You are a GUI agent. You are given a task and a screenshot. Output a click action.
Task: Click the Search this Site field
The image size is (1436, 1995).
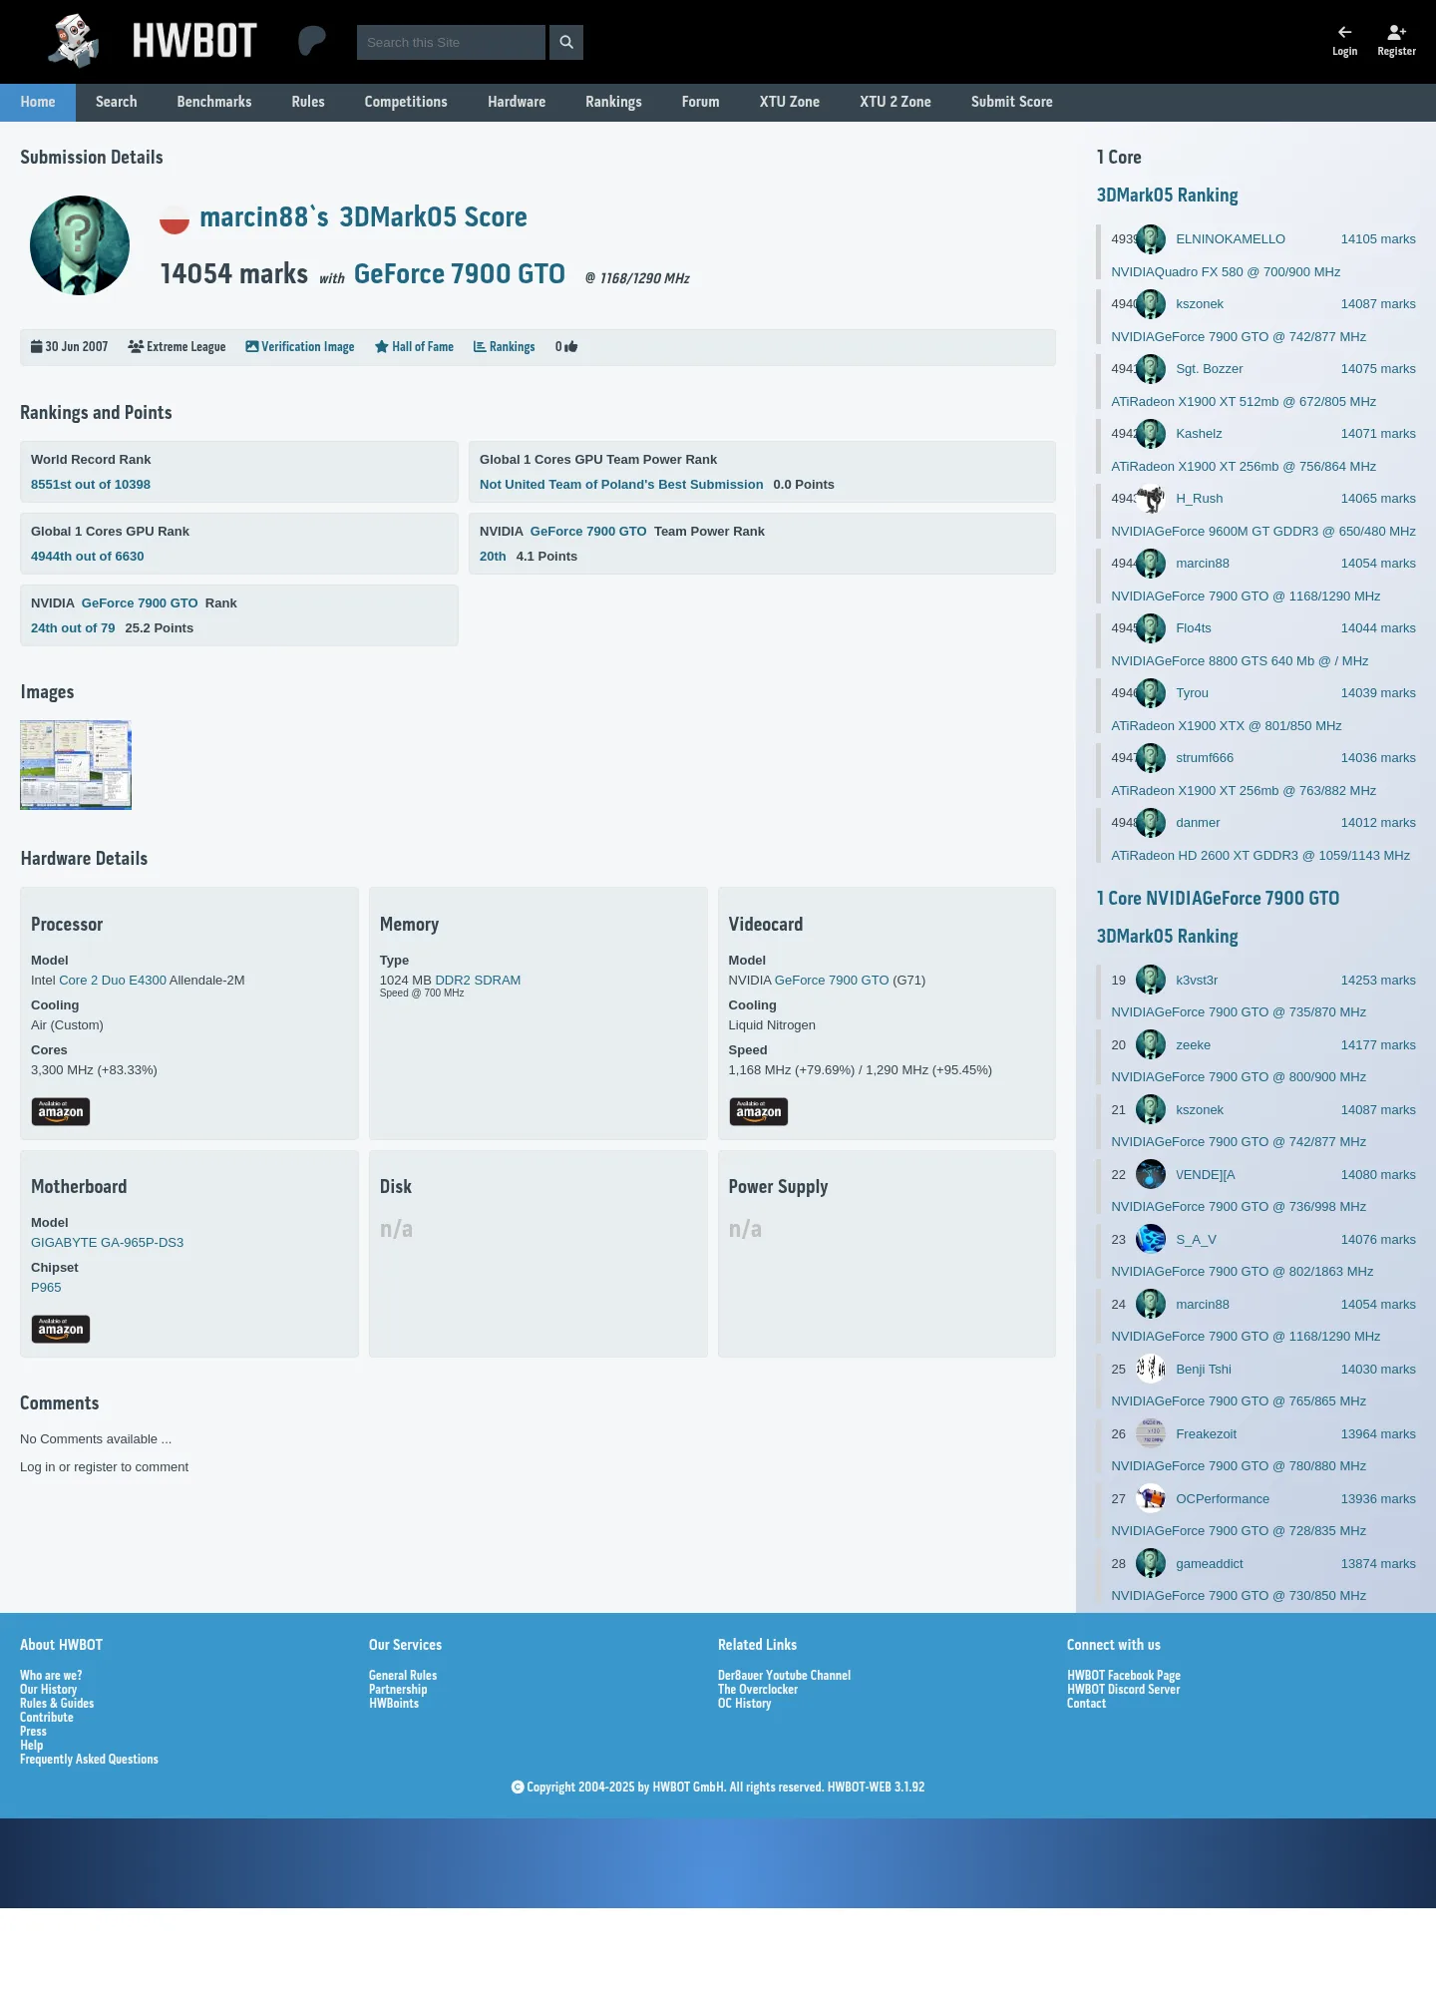point(451,42)
